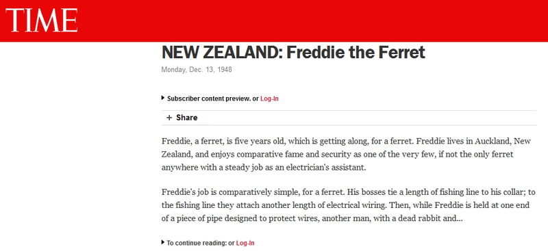Viewport: 548px width, 251px height.
Task: Click the second paragraph starting Freddie's job
Action: 348,206
